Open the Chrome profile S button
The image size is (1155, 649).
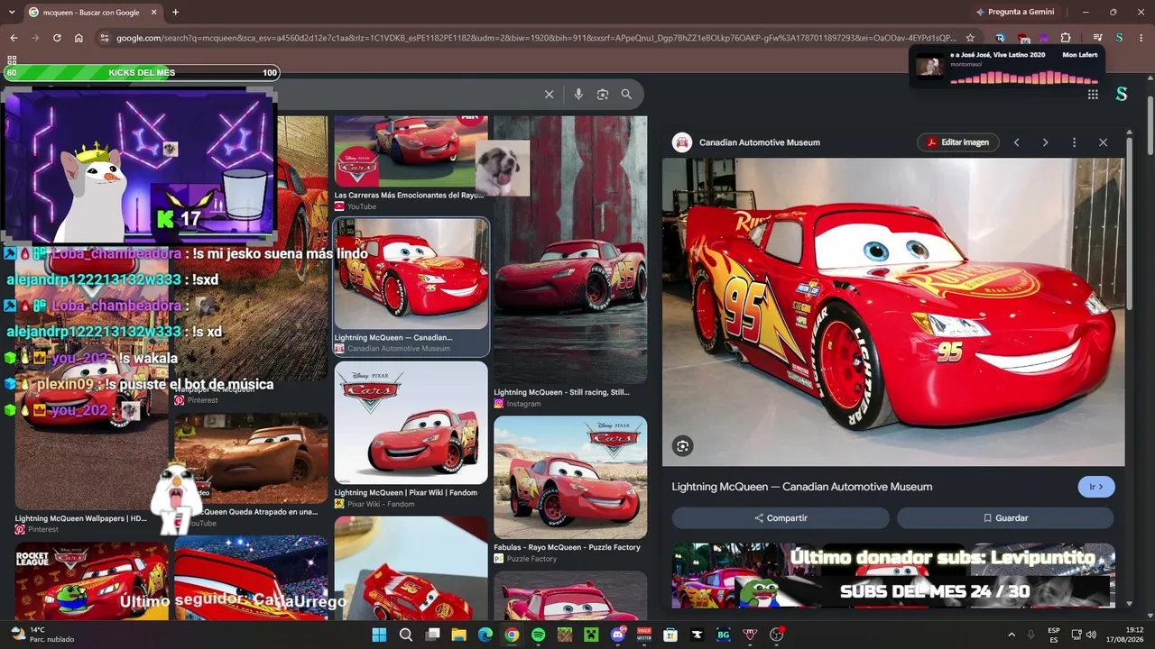[x=1119, y=38]
